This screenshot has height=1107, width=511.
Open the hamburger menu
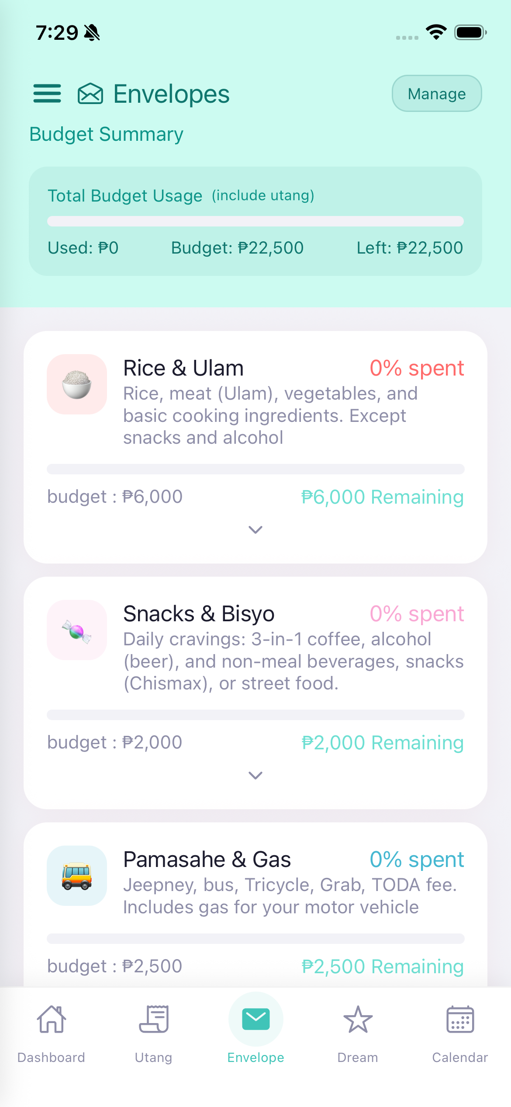47,94
